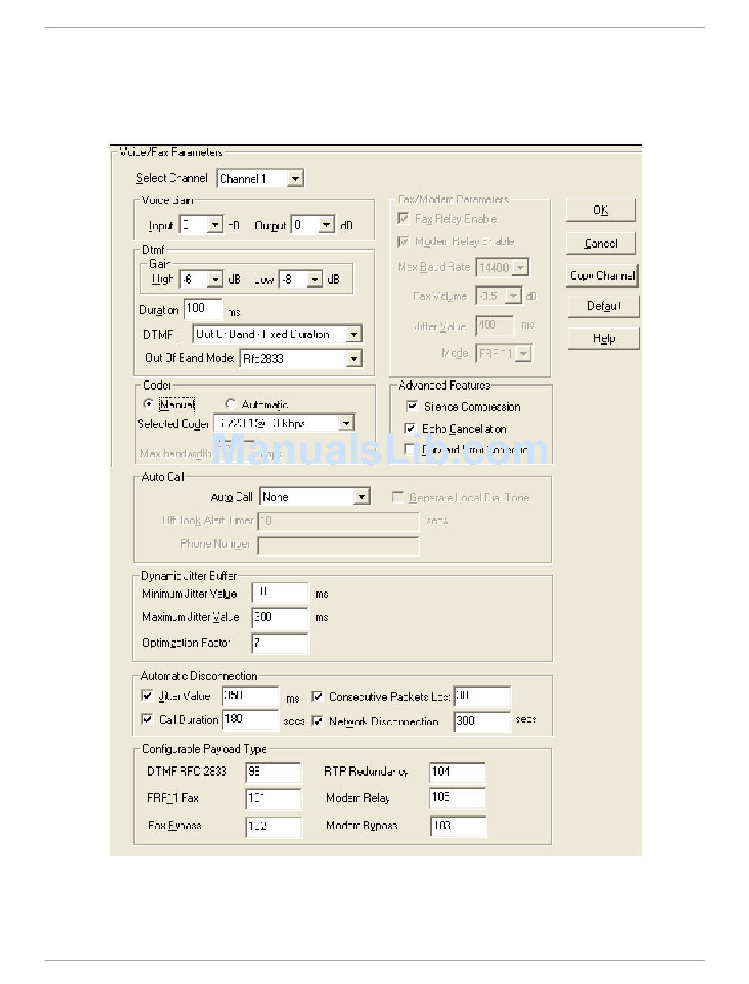The width and height of the screenshot is (749, 984).
Task: Open the Voice Gain Output dropdown
Action: click(x=313, y=225)
